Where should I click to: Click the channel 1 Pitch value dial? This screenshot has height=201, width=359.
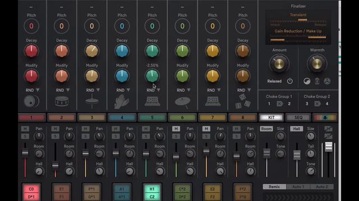point(31,26)
